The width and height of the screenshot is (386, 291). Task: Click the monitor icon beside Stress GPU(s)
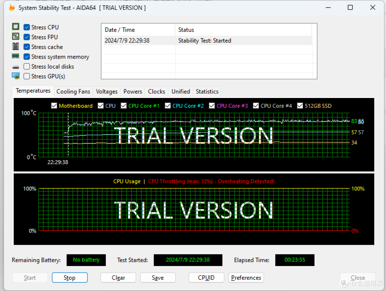[x=15, y=76]
